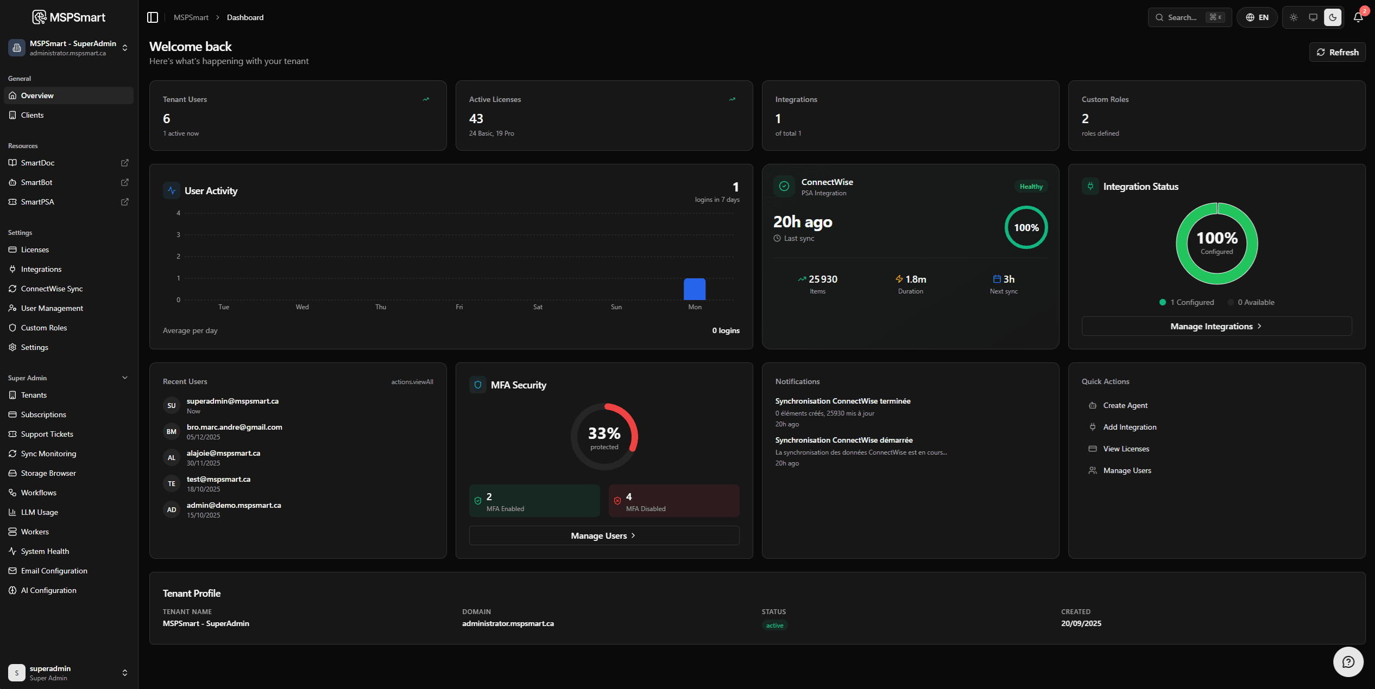The width and height of the screenshot is (1375, 689).
Task: Open MSPSmart in the breadcrumb
Action: 191,17
